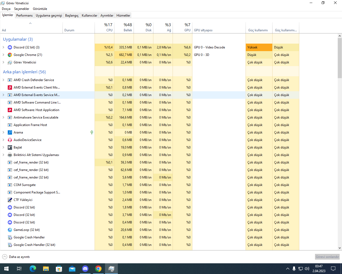The width and height of the screenshot is (342, 274).
Task: Select the Yüksek power usage cell
Action: click(x=259, y=47)
